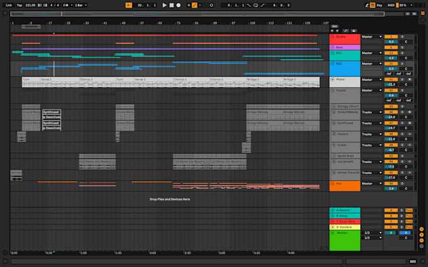This screenshot has height=267, width=428.
Task: Toggle the metronome
Action: pos(65,5)
